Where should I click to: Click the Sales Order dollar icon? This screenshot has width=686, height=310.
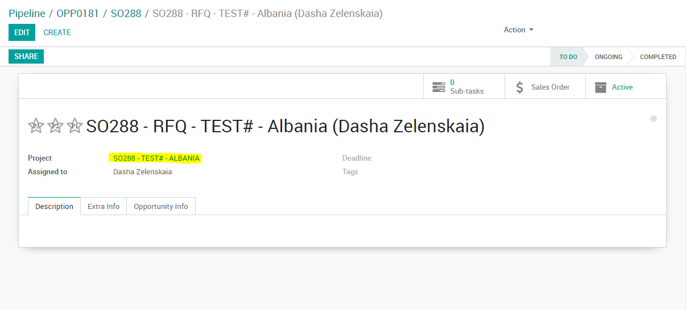click(x=519, y=87)
